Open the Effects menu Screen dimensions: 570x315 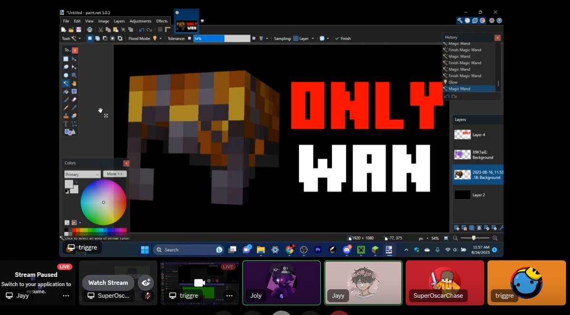tap(162, 21)
